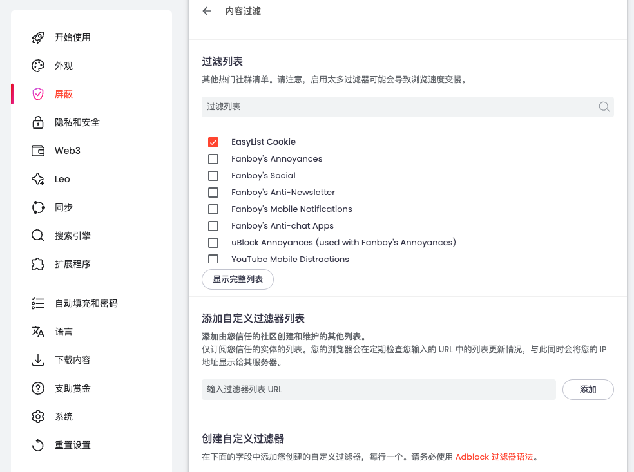Open the 同步 sidebar label
The image size is (634, 472).
64,207
